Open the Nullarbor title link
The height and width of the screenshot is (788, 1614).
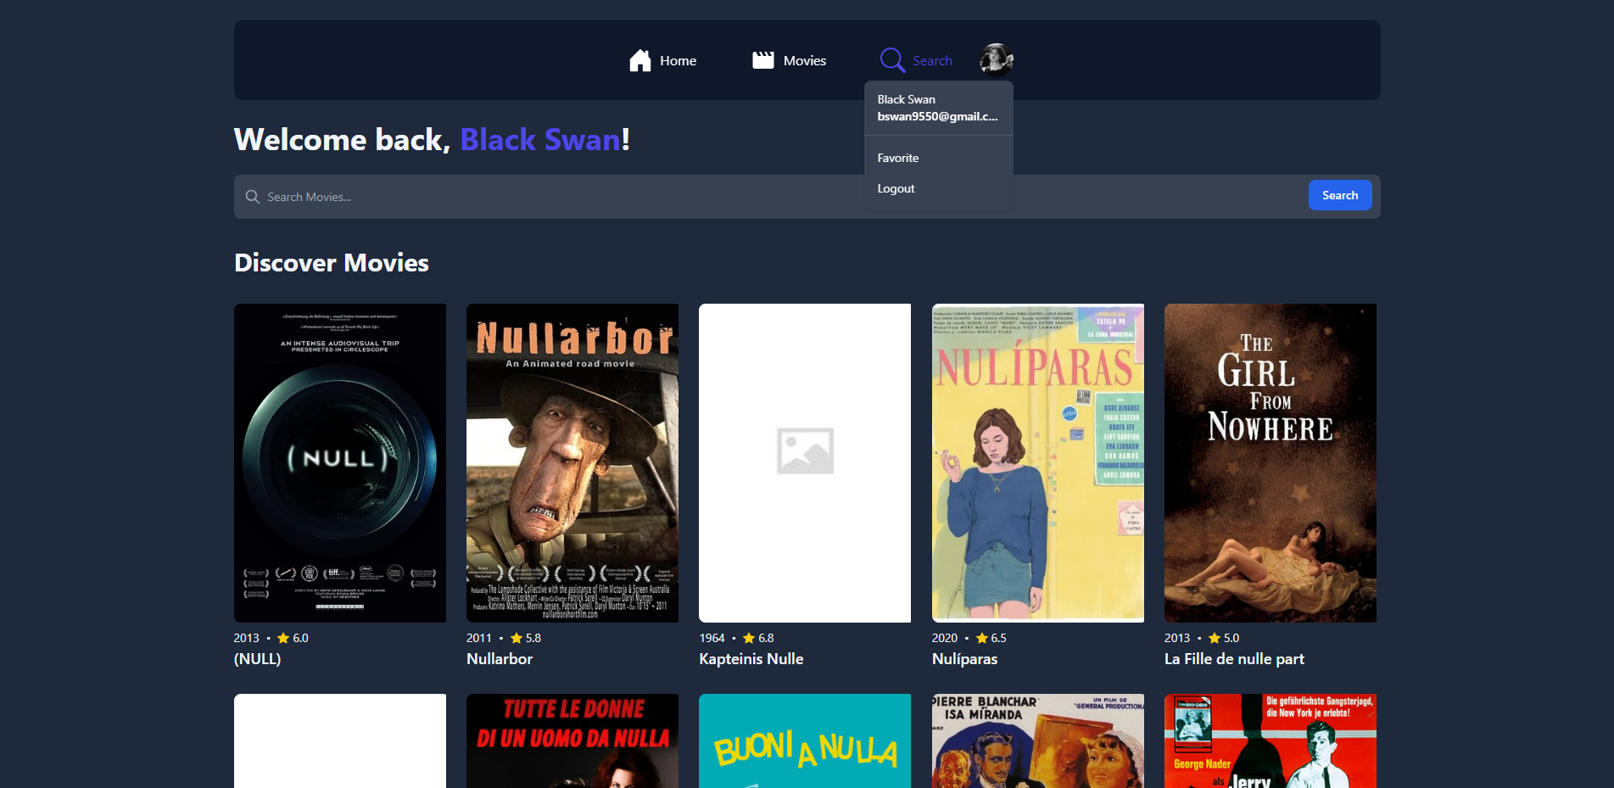point(500,659)
